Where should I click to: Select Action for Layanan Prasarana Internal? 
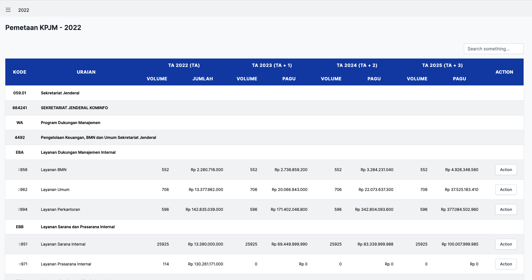click(506, 264)
